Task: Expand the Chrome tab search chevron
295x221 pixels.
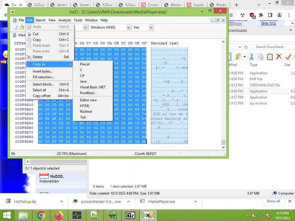Action: [x=259, y=5]
